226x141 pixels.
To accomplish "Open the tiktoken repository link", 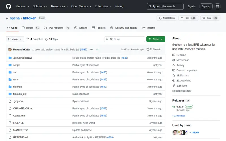I will tap(30, 18).
